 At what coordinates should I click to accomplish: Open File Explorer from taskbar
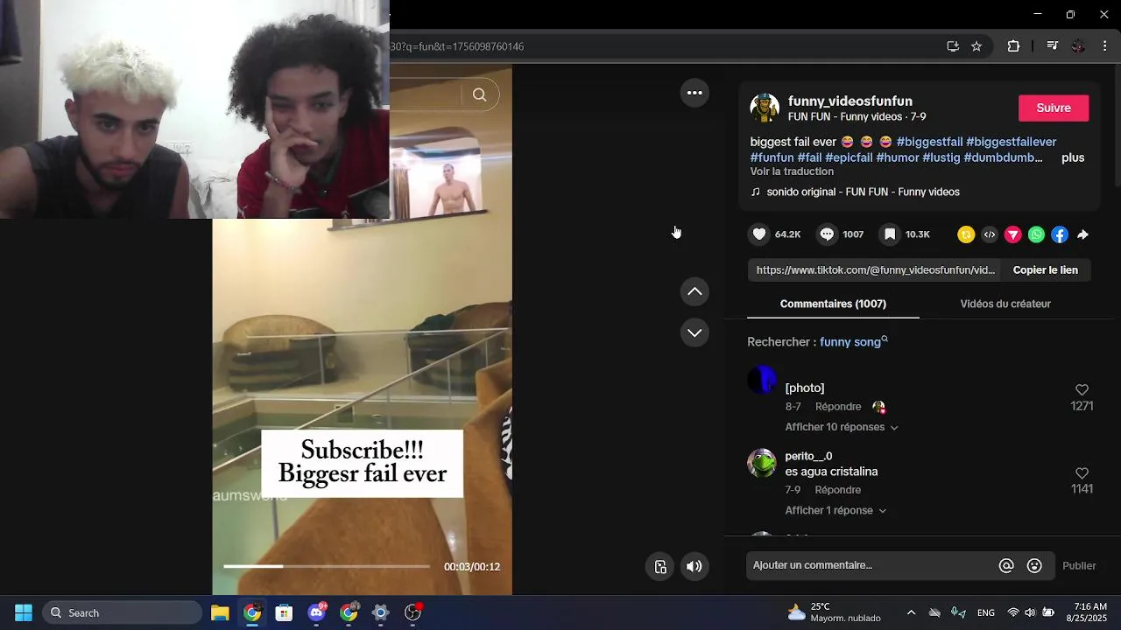coord(220,612)
